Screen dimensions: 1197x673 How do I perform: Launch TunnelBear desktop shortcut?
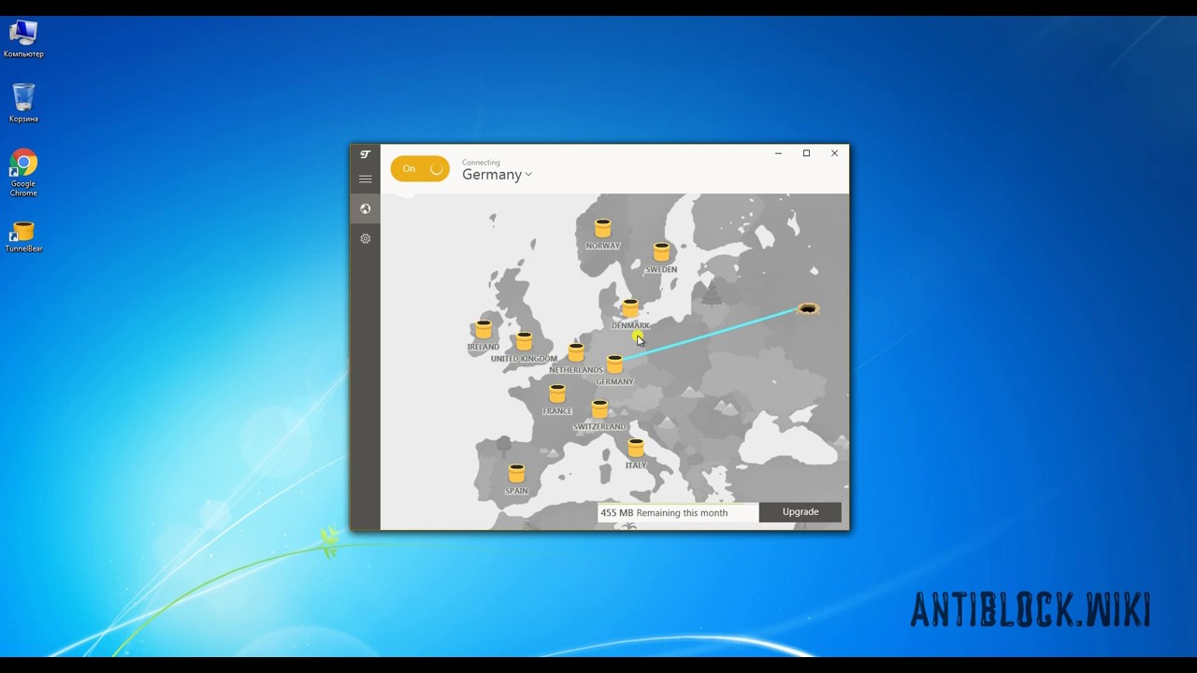[x=23, y=236]
